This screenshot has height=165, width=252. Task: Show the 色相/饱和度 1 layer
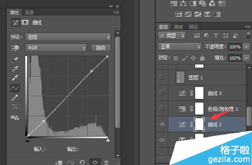pyautogui.click(x=162, y=109)
